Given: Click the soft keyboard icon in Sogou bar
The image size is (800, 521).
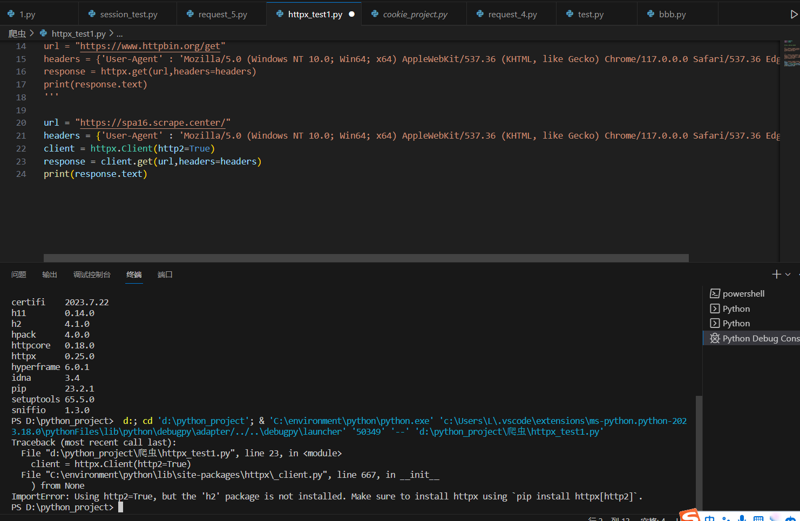Looking at the screenshot, I should pyautogui.click(x=758, y=518).
